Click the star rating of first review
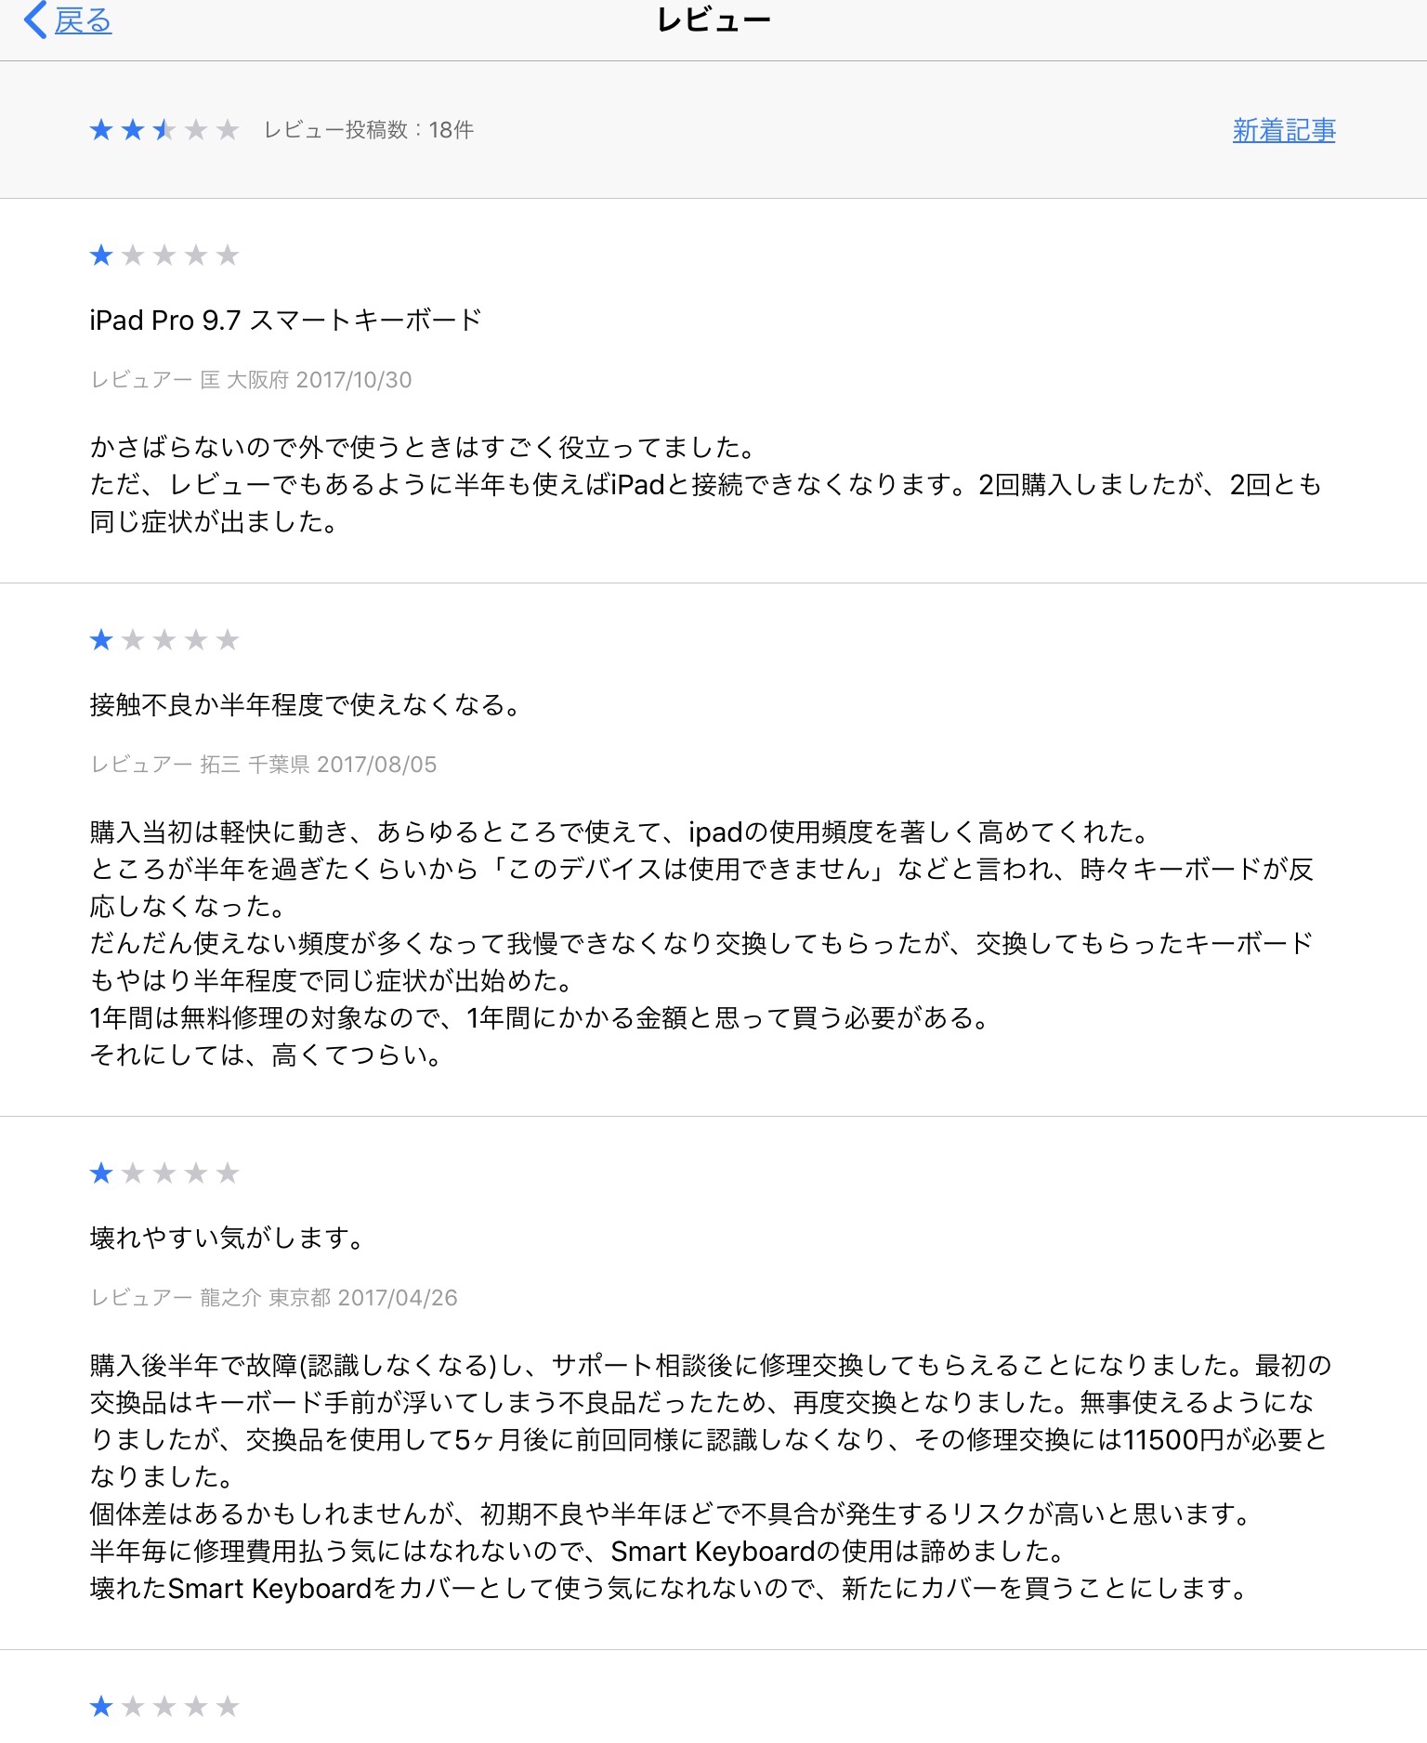Screen dimensions: 1427x1743 (x=164, y=255)
